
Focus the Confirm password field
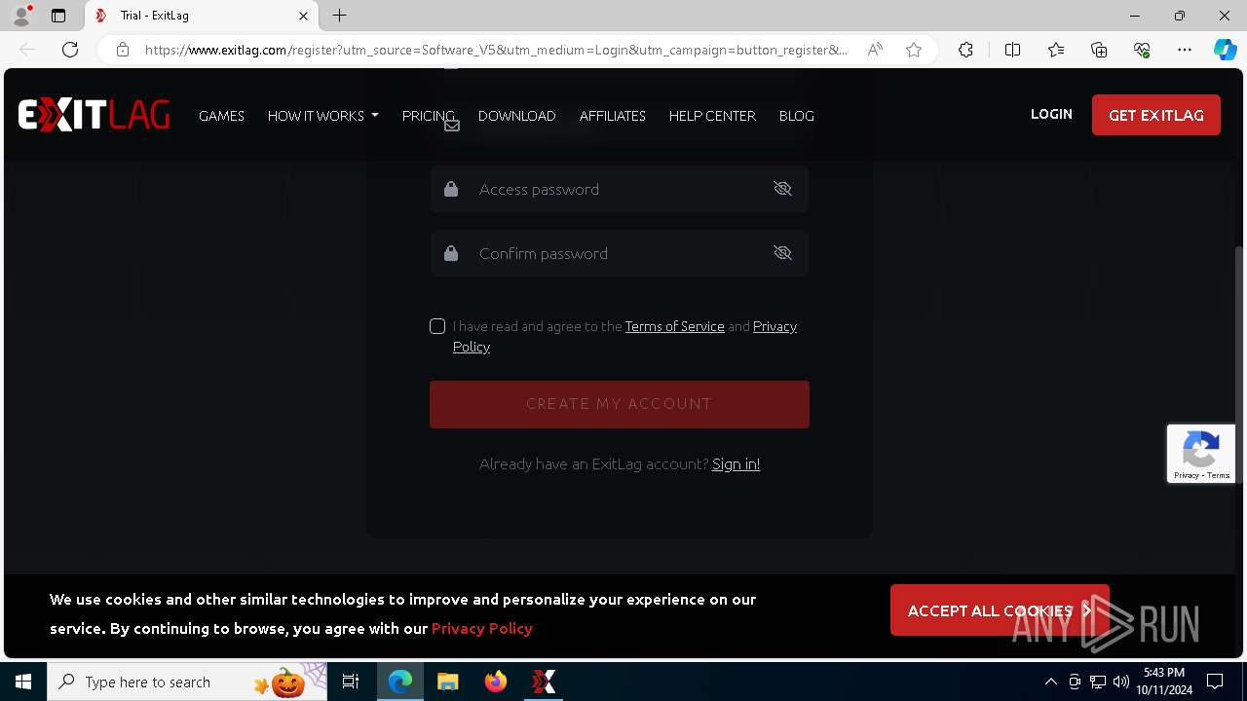[x=619, y=253]
